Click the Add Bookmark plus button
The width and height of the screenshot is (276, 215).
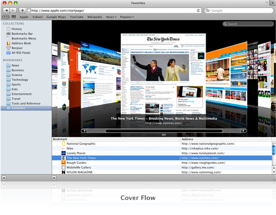(x=23, y=11)
